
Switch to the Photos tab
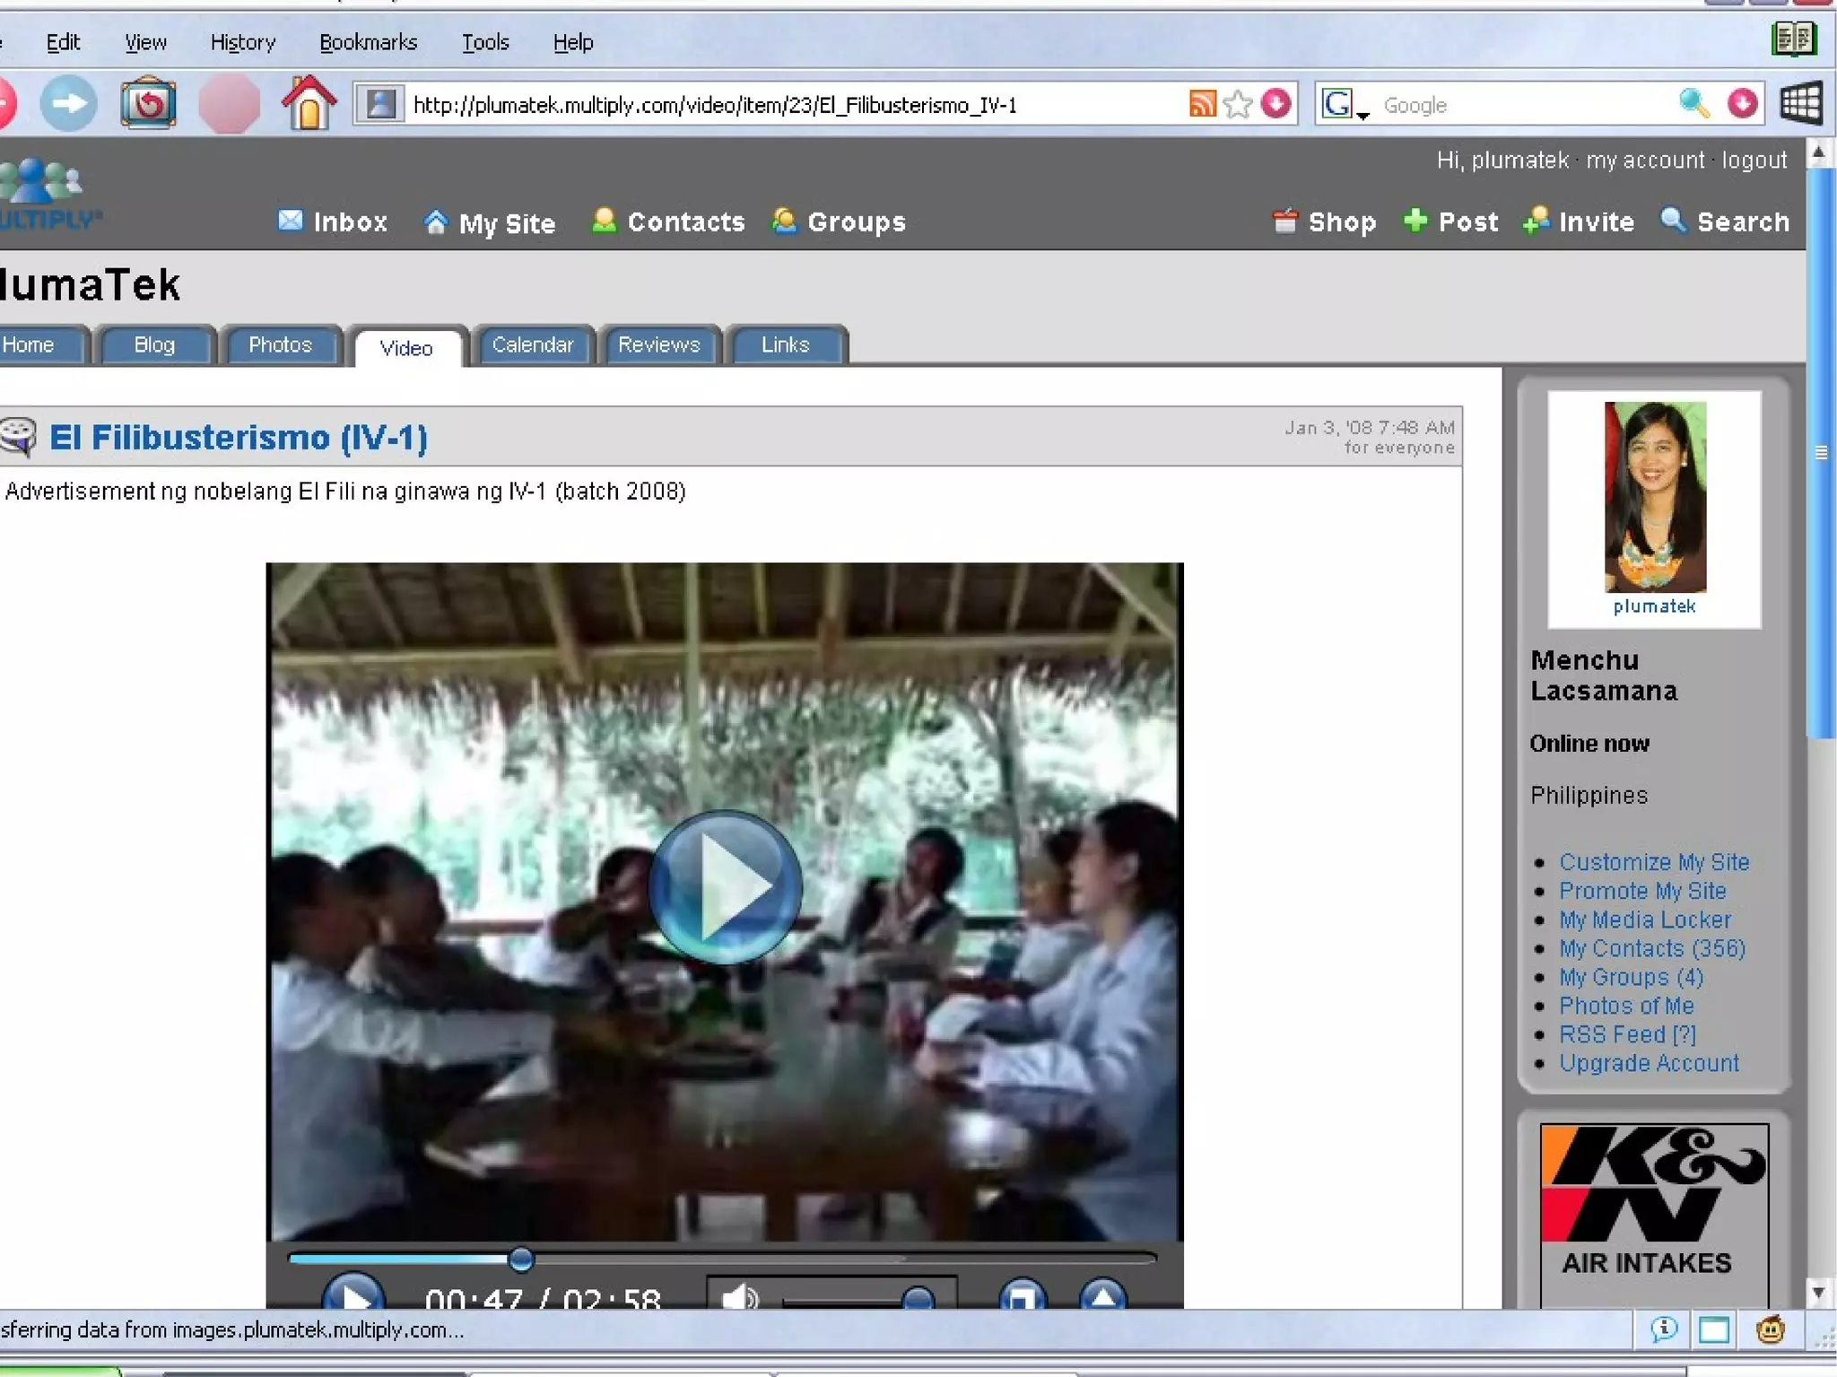280,345
